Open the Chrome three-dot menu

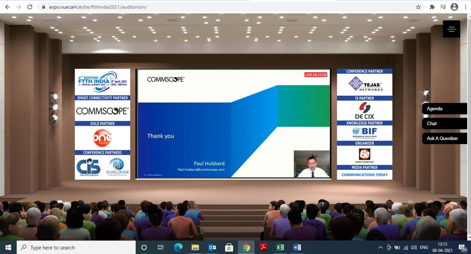[x=465, y=7]
